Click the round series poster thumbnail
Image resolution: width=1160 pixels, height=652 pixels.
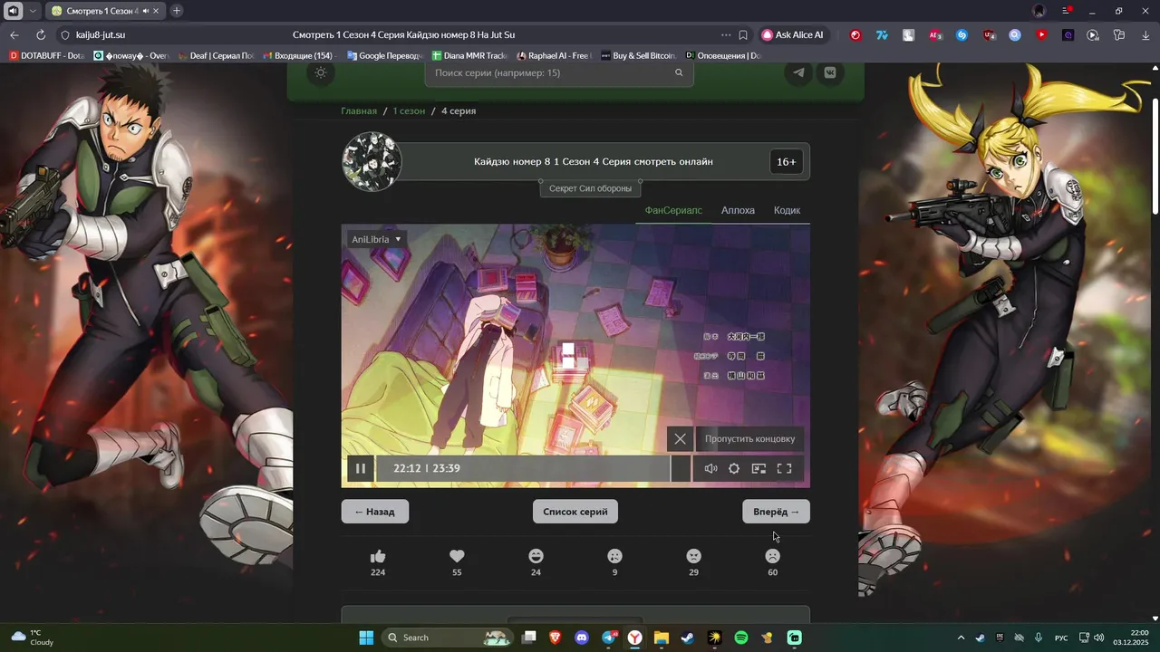pyautogui.click(x=372, y=162)
